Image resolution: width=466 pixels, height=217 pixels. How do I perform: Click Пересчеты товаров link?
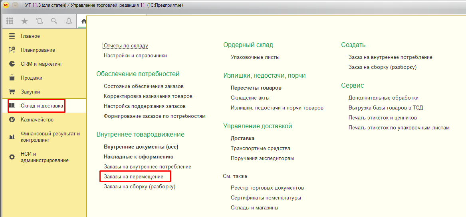coord(256,88)
